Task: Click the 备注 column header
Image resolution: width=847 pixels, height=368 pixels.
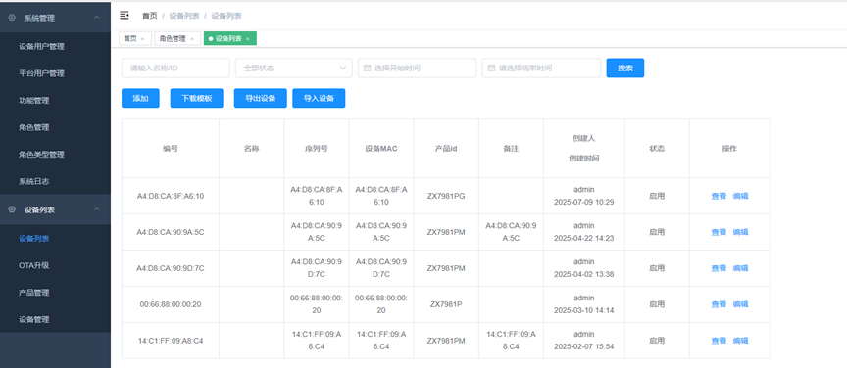Action: (x=511, y=149)
